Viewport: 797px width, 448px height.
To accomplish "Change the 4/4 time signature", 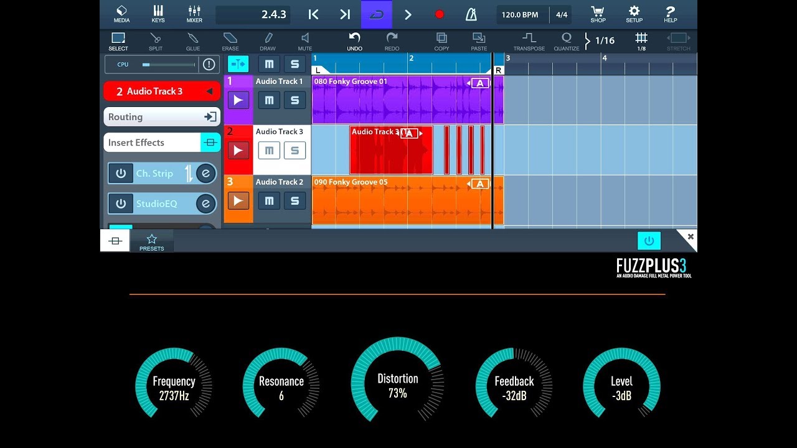I will pyautogui.click(x=562, y=14).
